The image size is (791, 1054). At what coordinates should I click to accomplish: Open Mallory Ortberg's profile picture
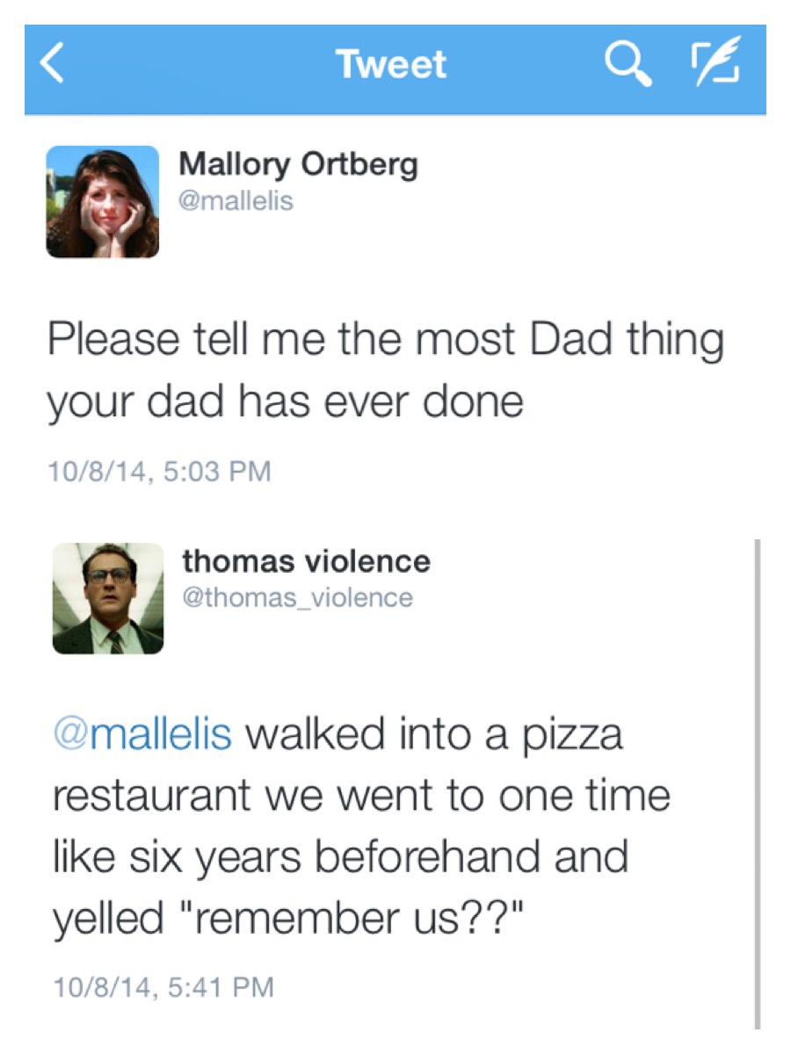[103, 202]
